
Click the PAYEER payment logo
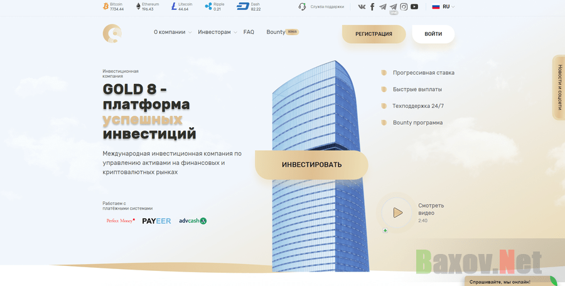[156, 221]
